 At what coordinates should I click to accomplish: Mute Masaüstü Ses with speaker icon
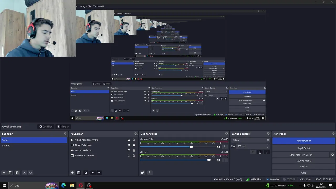coord(218,147)
